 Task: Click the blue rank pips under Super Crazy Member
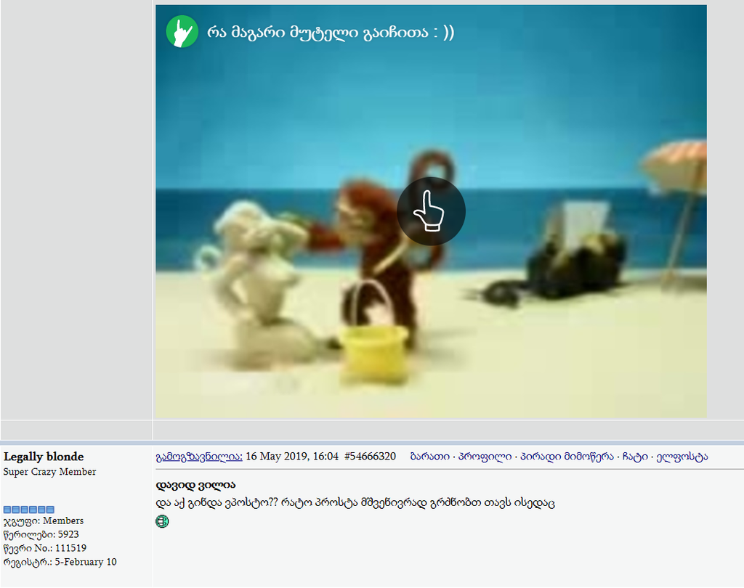click(x=29, y=510)
